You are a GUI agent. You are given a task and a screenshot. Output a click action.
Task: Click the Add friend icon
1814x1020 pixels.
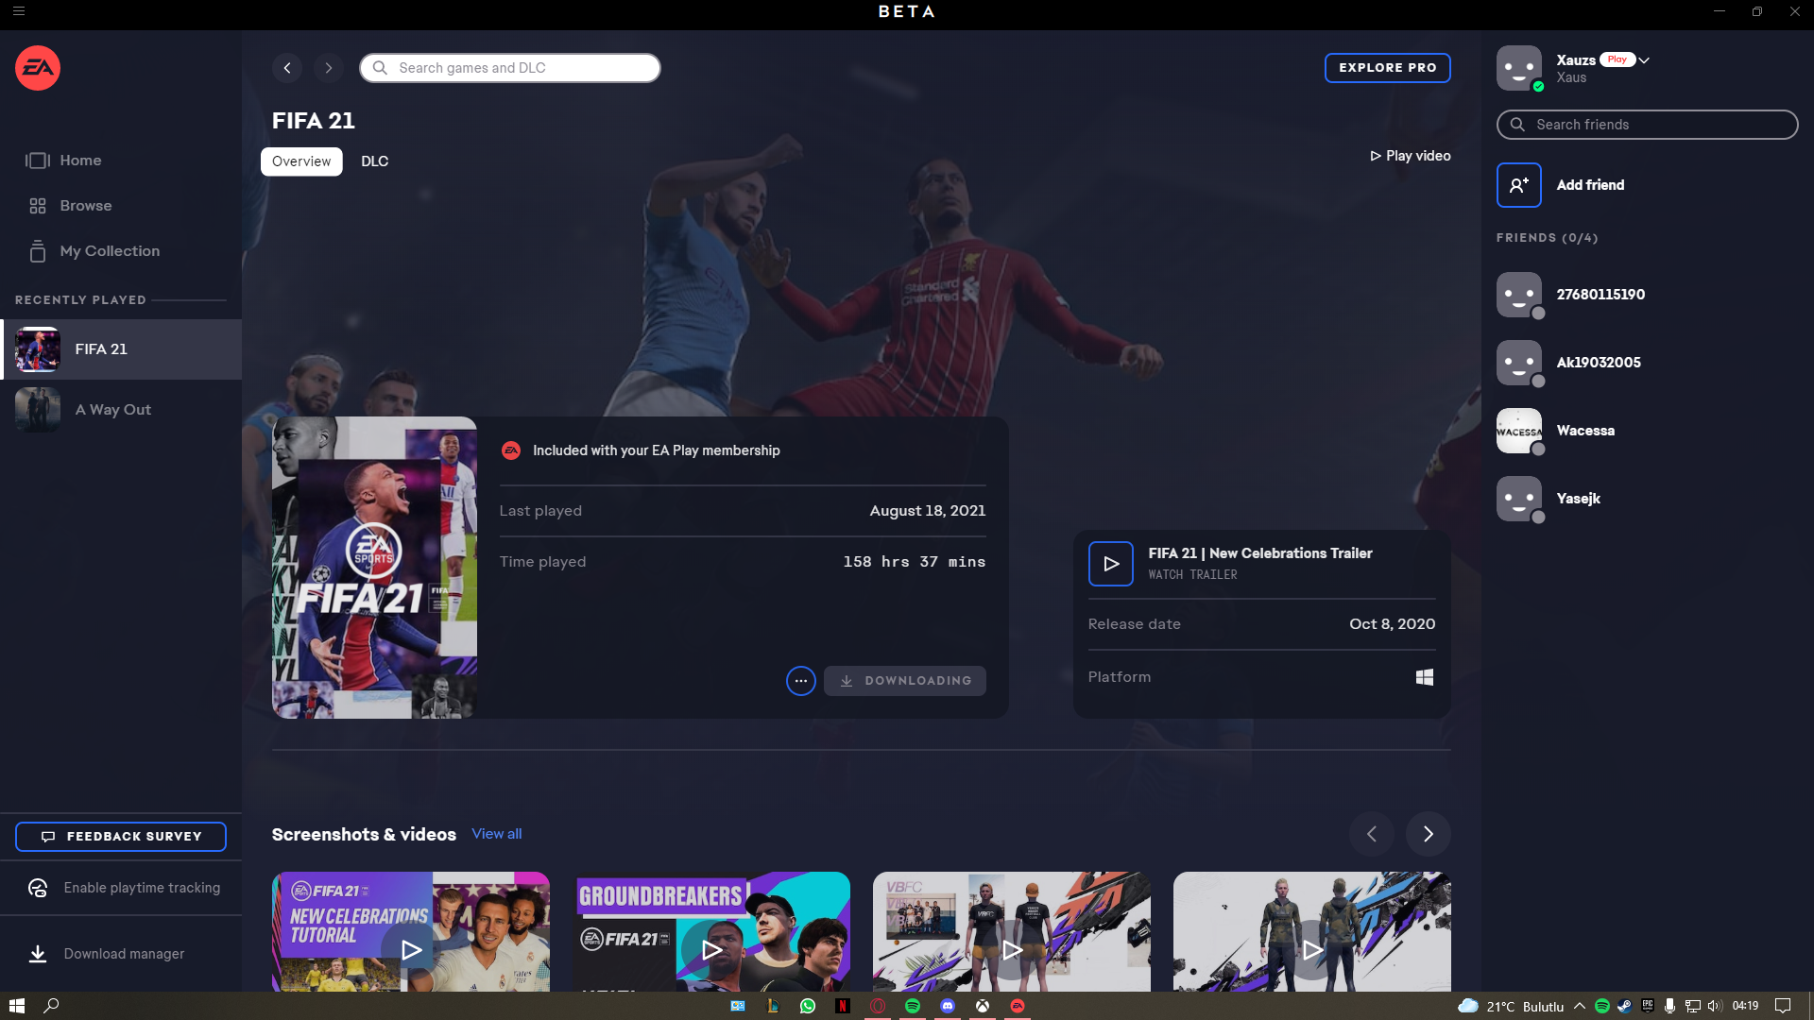(x=1518, y=185)
